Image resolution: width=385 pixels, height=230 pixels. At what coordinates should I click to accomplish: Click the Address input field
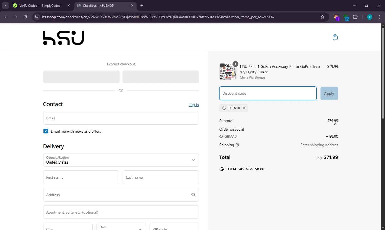coord(121,195)
